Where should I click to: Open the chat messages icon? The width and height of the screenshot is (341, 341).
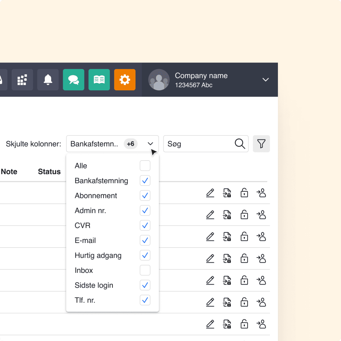(x=74, y=80)
